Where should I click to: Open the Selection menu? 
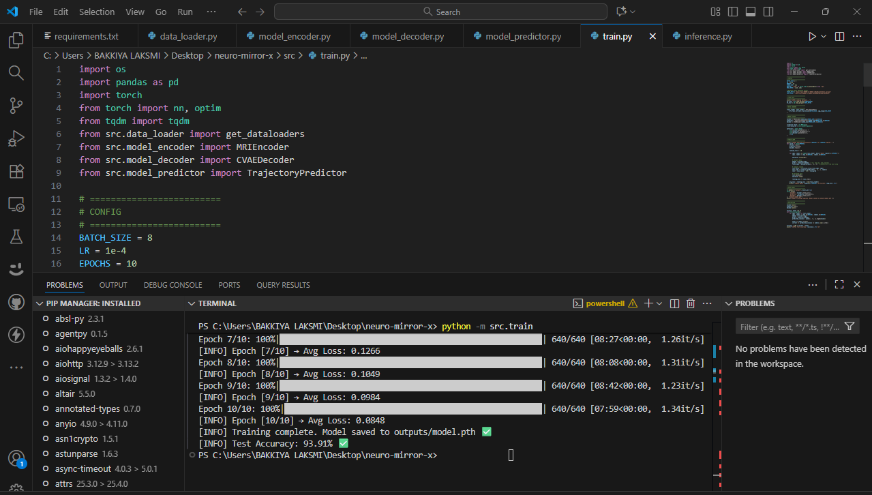[x=97, y=12]
